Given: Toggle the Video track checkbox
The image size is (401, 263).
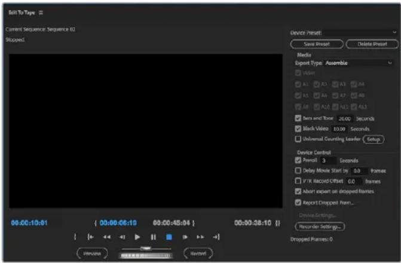Looking at the screenshot, I should [x=298, y=73].
